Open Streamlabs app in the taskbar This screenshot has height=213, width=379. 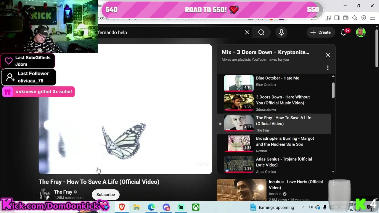181,207
